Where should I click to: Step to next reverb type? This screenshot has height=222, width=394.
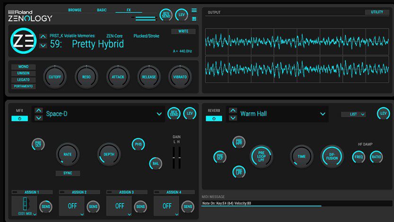tap(233, 118)
